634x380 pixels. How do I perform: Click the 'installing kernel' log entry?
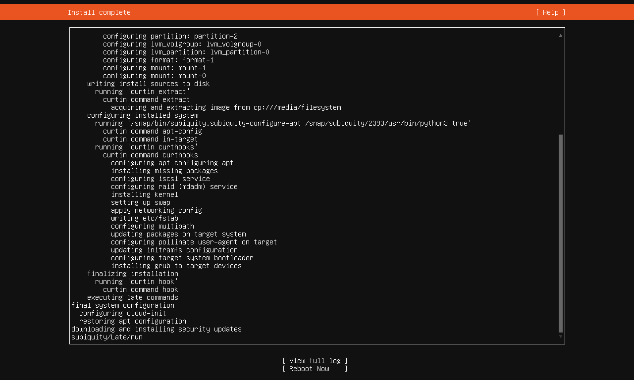pos(145,194)
